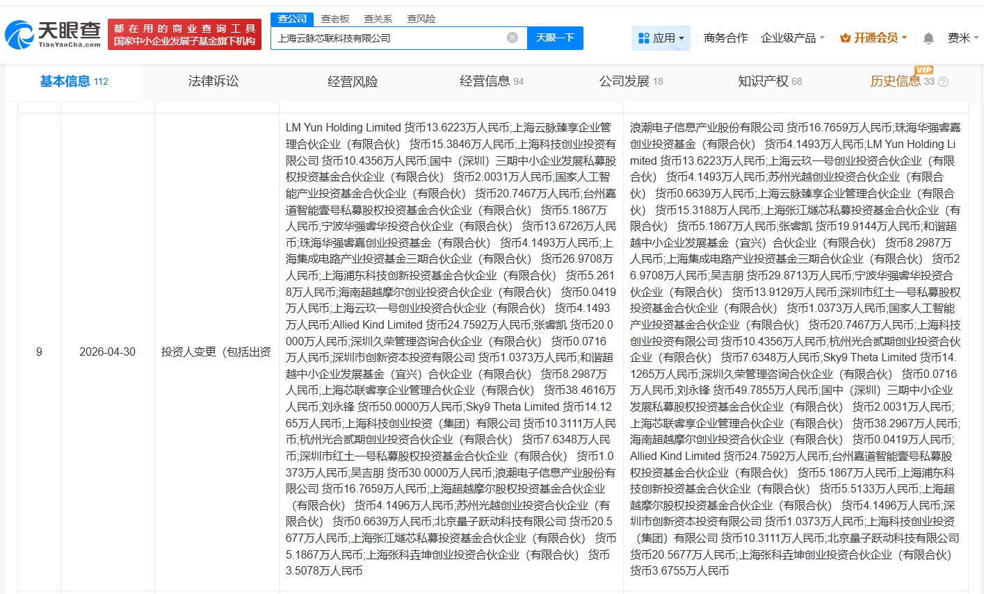Image resolution: width=984 pixels, height=594 pixels.
Task: Click the 应用 grid icon
Action: point(644,38)
